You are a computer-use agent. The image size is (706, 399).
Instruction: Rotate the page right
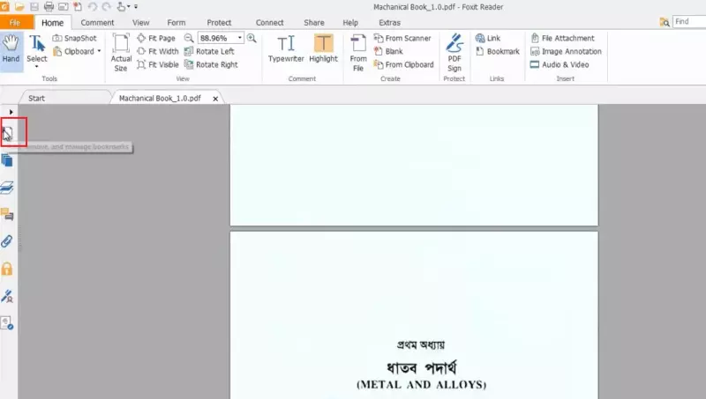211,64
